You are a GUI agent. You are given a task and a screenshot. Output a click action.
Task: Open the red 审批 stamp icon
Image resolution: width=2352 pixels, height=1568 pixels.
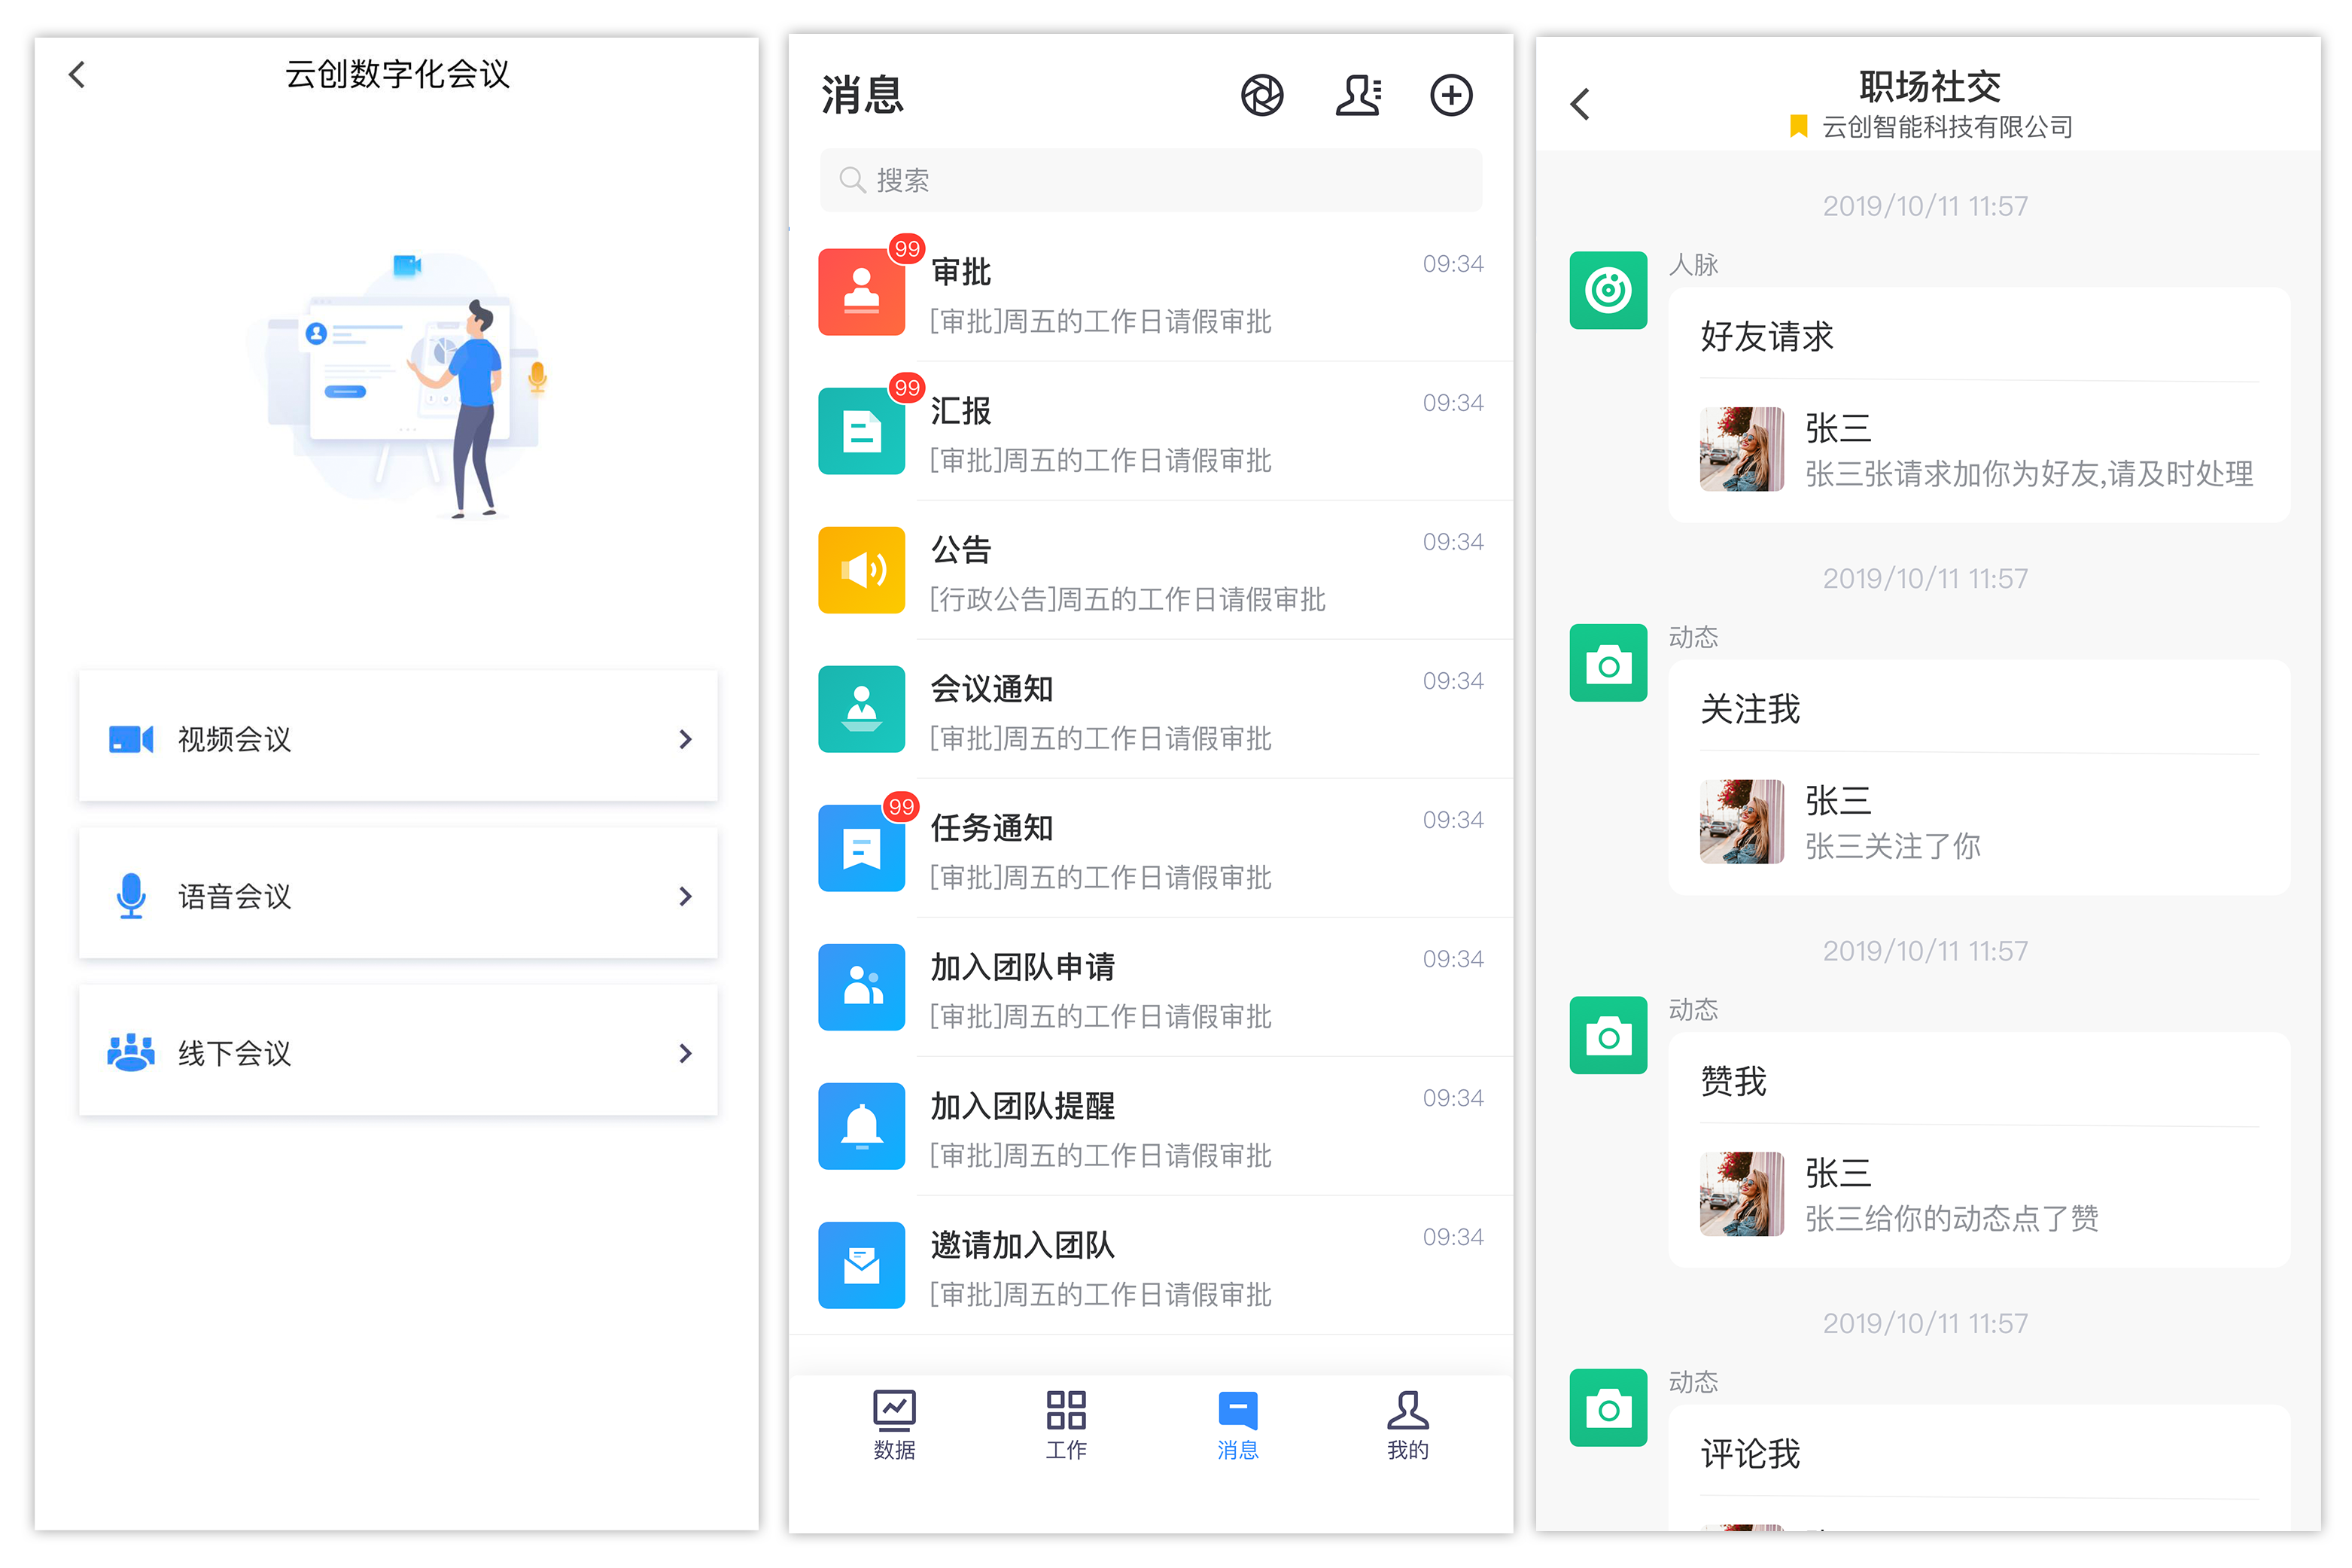pyautogui.click(x=860, y=292)
